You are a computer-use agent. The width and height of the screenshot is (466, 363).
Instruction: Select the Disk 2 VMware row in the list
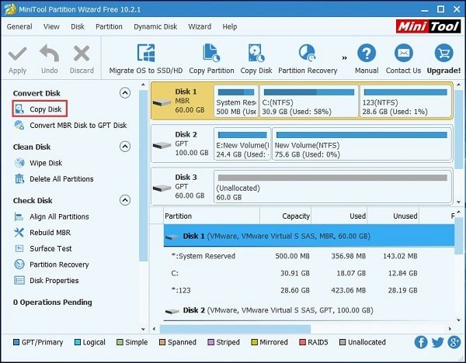pyautogui.click(x=309, y=310)
